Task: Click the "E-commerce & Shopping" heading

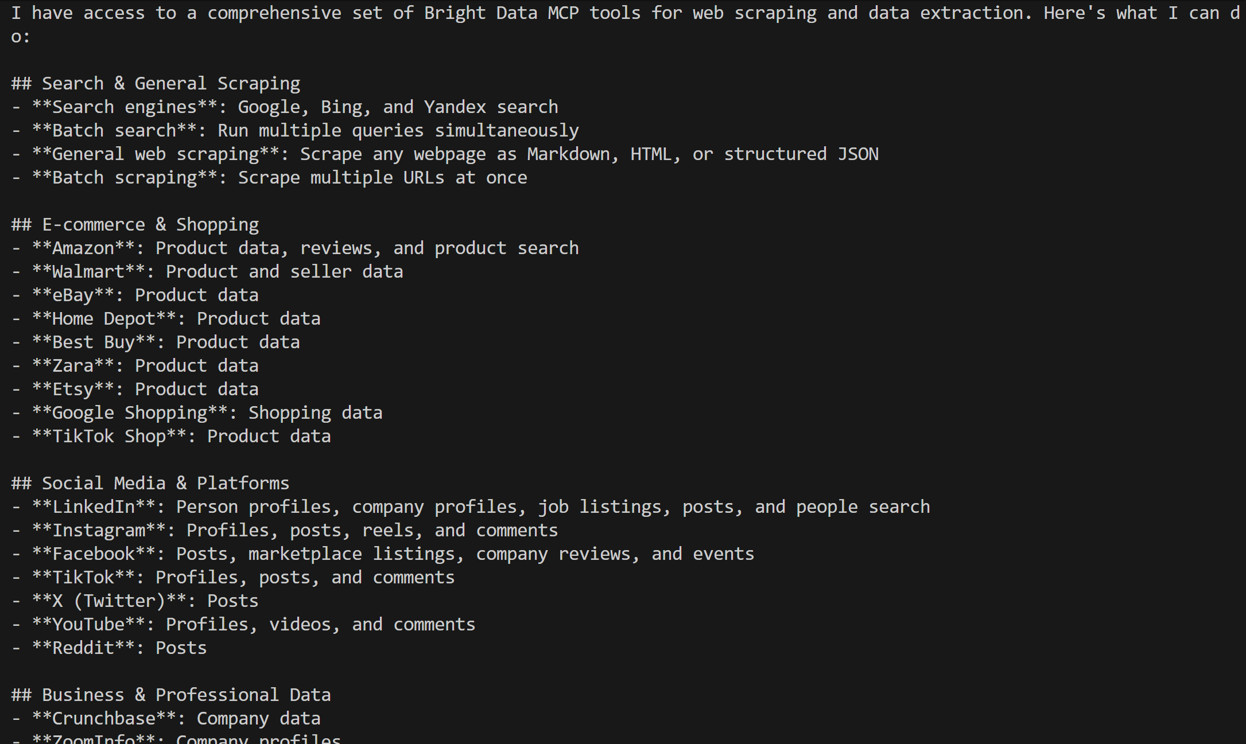Action: (x=150, y=225)
